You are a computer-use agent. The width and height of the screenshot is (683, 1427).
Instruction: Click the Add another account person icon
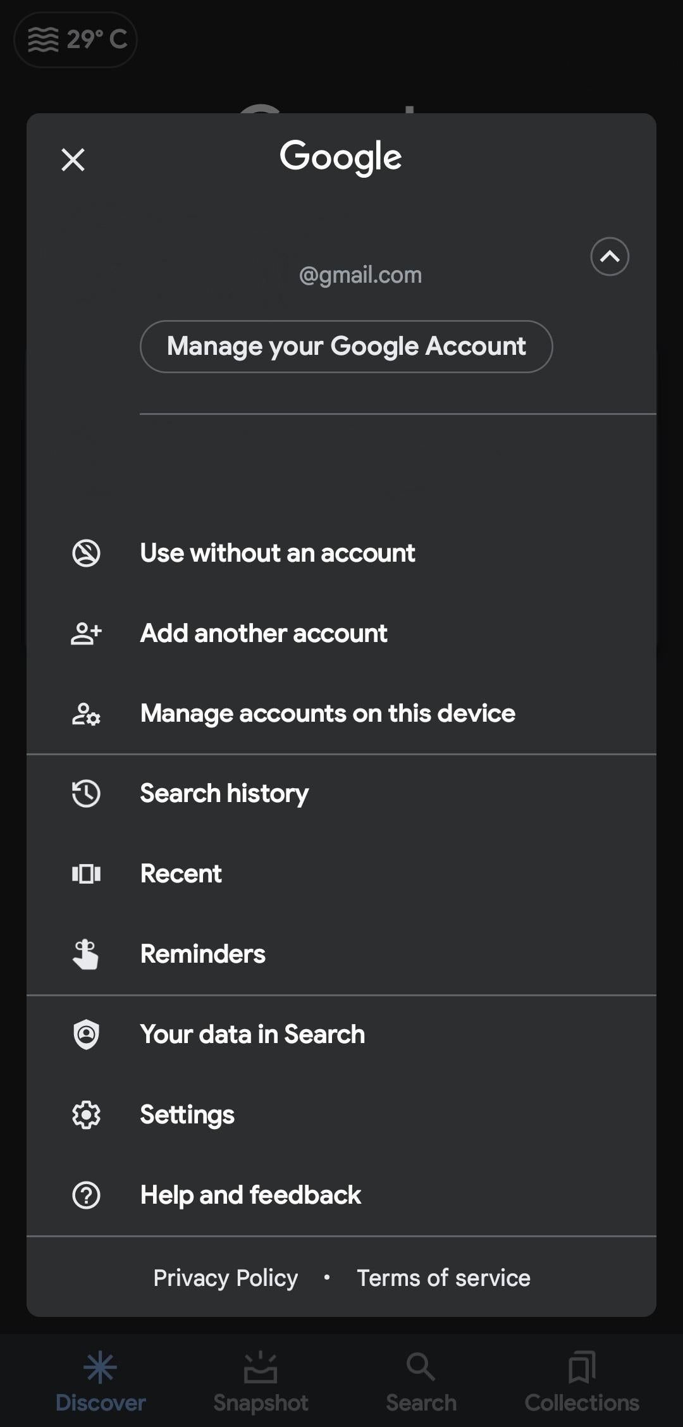85,633
